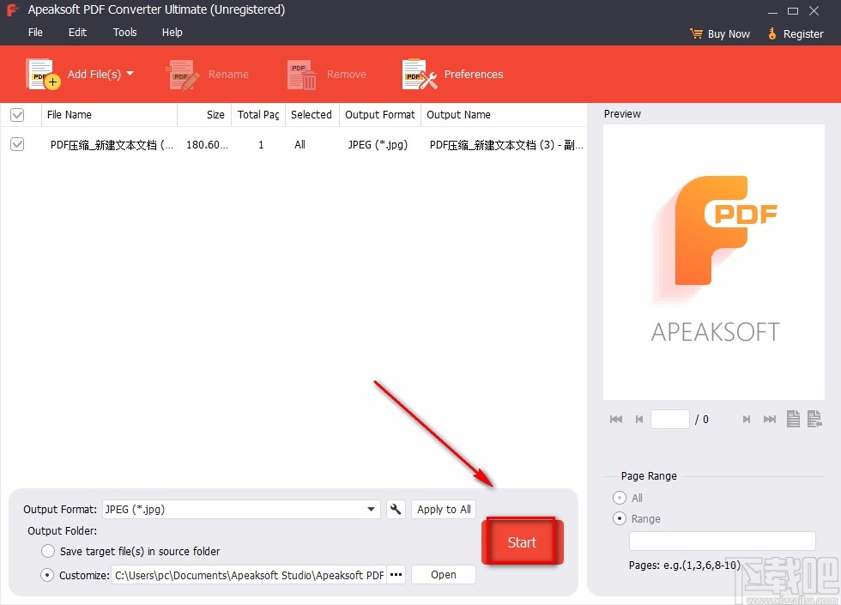Expand the Add File(s) dropdown arrow
The width and height of the screenshot is (841, 605).
point(130,74)
